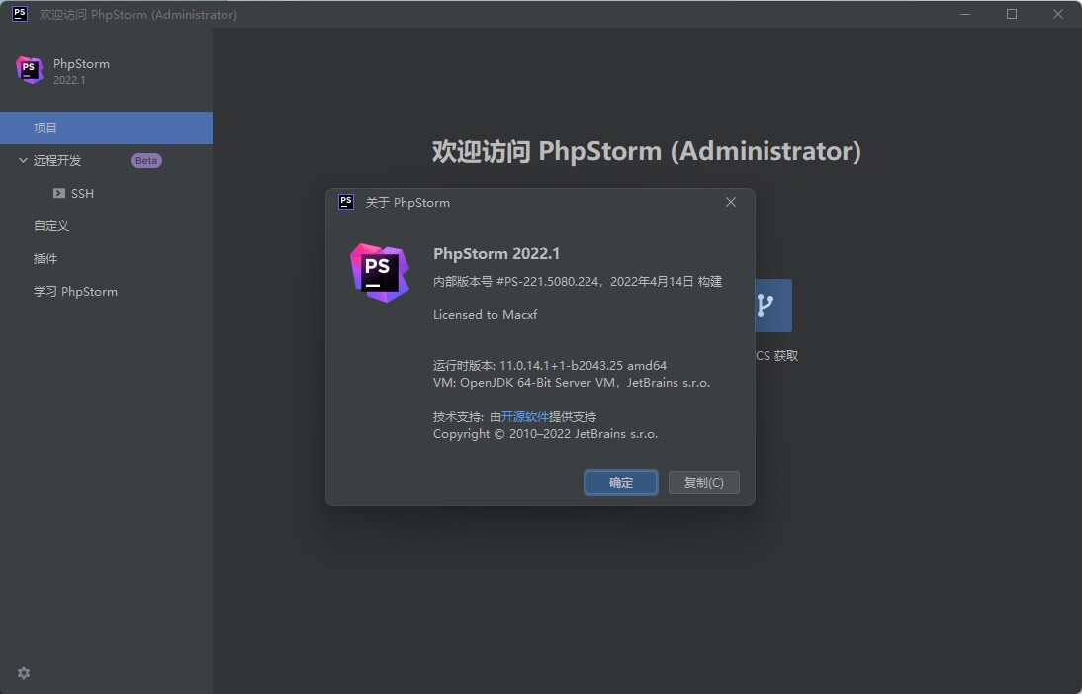Viewport: 1082px width, 694px height.
Task: Click the 2022.1 version text under PhpStorm
Action: pos(69,80)
